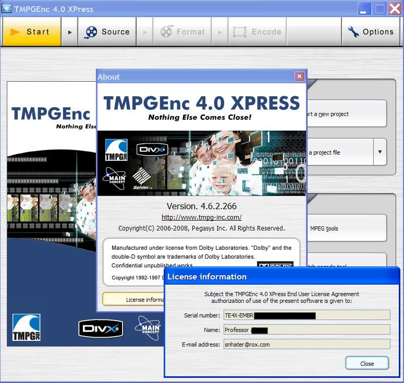
Task: Click the DivX logo in About banner
Action: (x=152, y=149)
